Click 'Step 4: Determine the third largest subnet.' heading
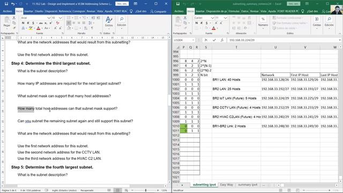The height and width of the screenshot is (193, 343). pyautogui.click(x=51, y=63)
